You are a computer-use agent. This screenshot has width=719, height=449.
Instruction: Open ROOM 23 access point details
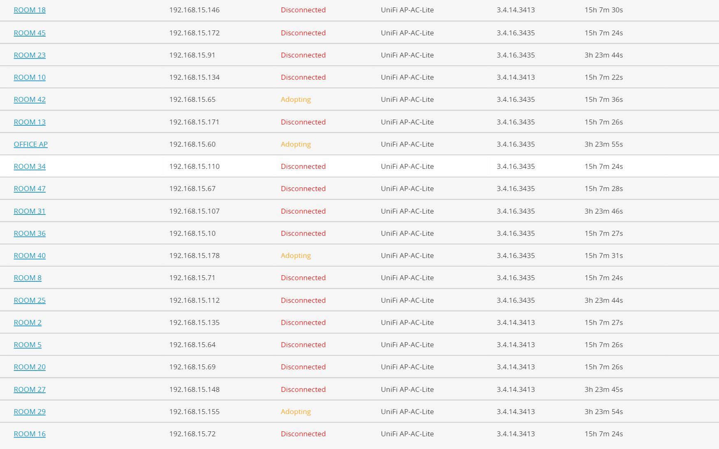(x=30, y=55)
